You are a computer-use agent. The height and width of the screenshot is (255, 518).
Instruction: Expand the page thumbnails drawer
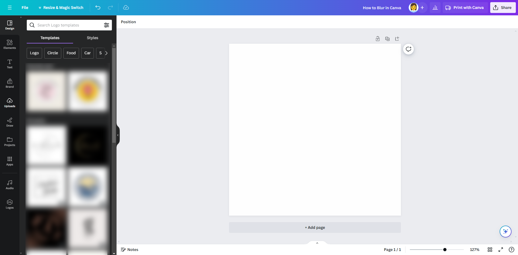(317, 243)
